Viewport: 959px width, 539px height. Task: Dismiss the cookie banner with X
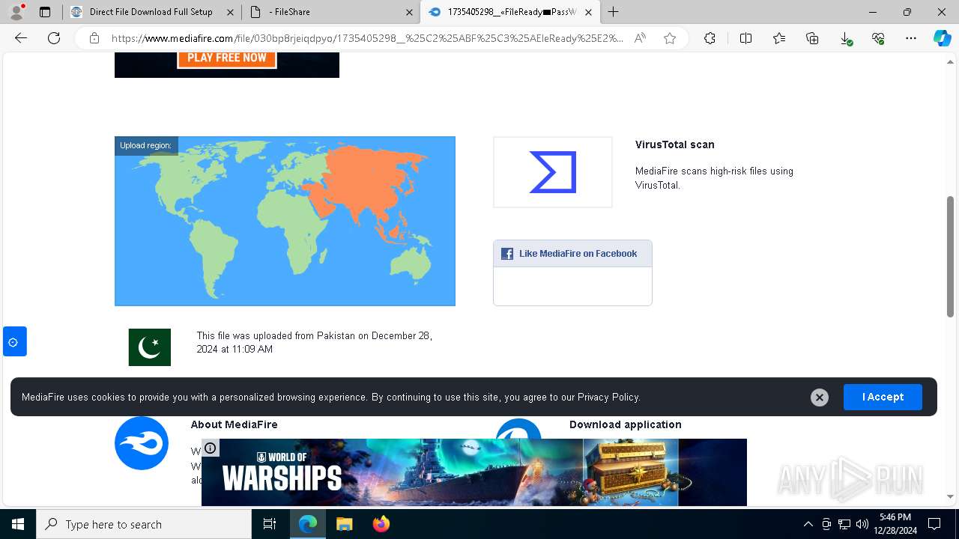[x=820, y=398]
